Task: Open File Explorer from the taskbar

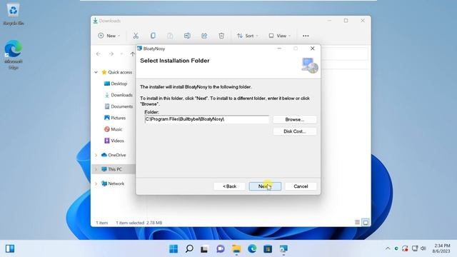Action: pos(236,248)
